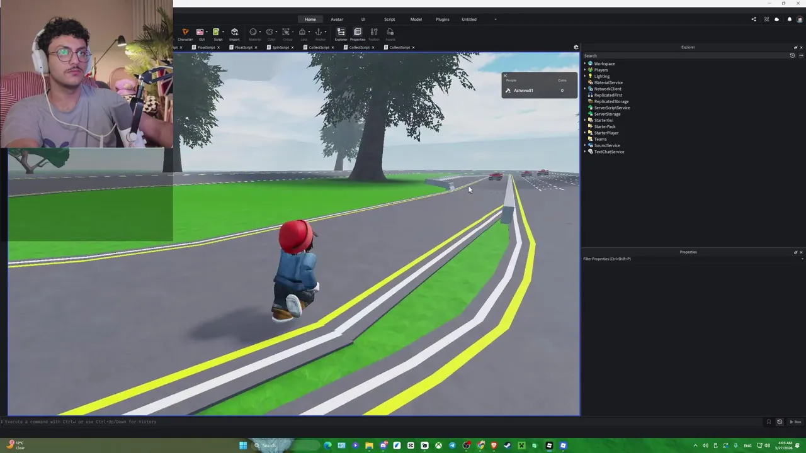Screen dimensions: 806x453
Task: Open the collaborators icon beside share
Action: [766, 20]
